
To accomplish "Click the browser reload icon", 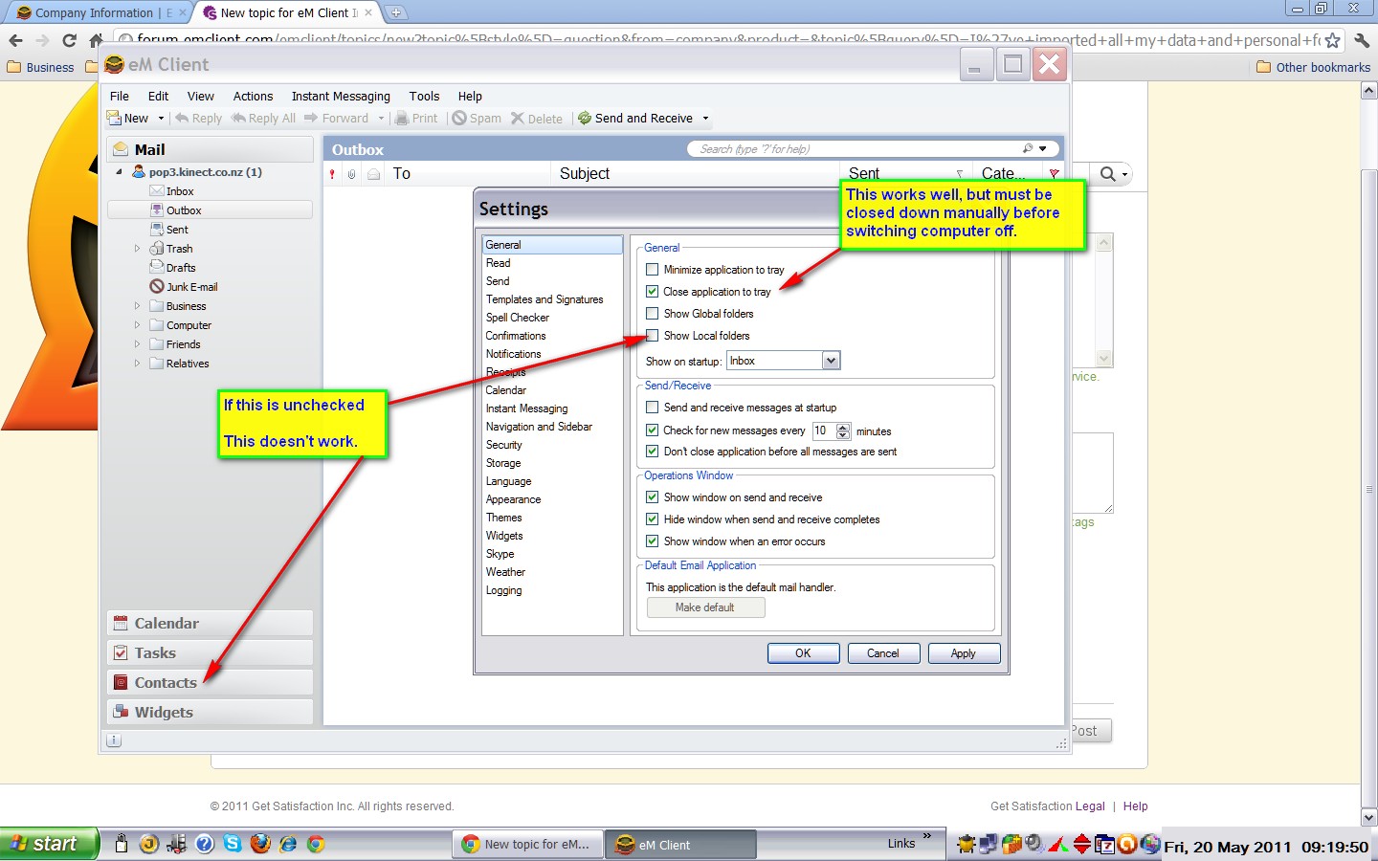I will [69, 40].
